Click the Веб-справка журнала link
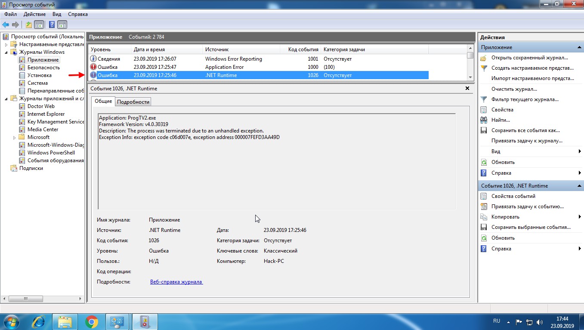This screenshot has height=330, width=584. click(x=176, y=282)
